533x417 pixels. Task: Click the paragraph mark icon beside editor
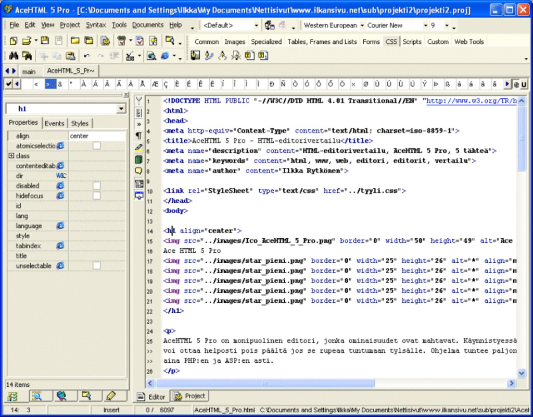tap(138, 136)
